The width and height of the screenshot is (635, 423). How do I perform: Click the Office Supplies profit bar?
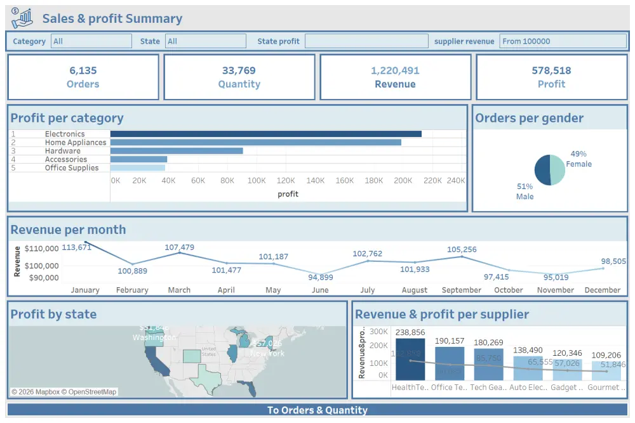click(x=137, y=167)
